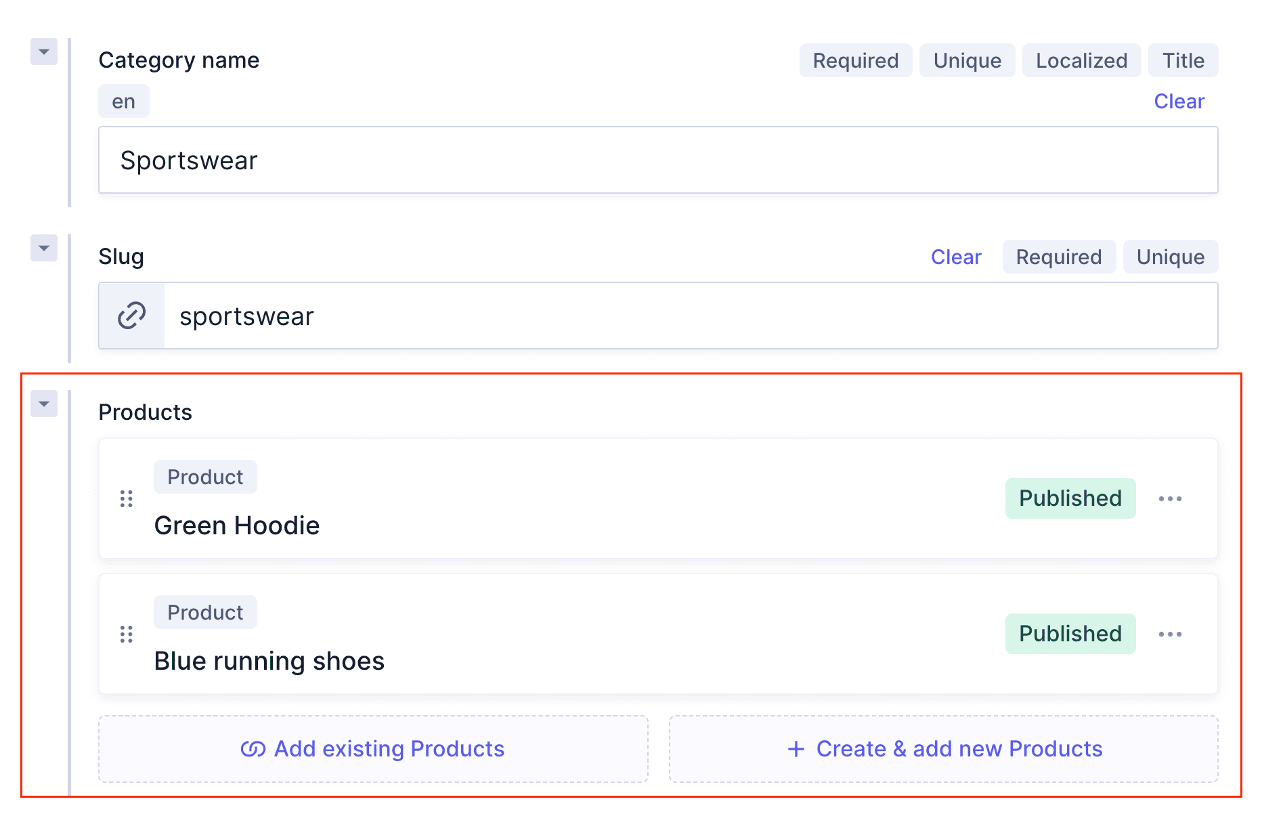Click the drag handle next to Blue running shoes
The image size is (1262, 814).
tap(126, 635)
